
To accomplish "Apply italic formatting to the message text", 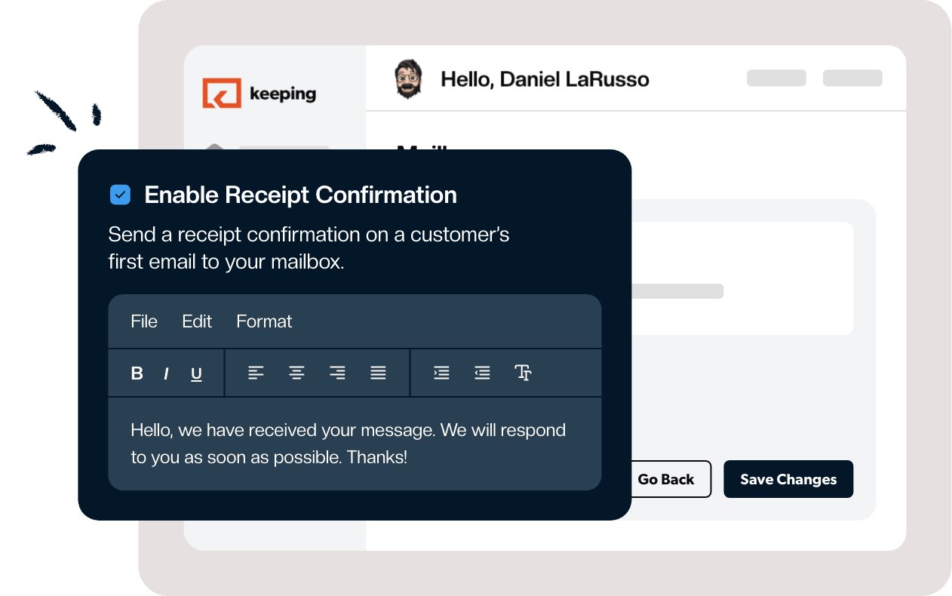I will click(x=166, y=373).
